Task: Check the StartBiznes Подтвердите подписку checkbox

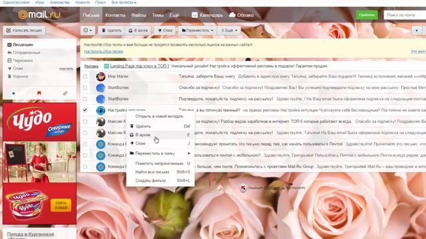Action: click(85, 99)
